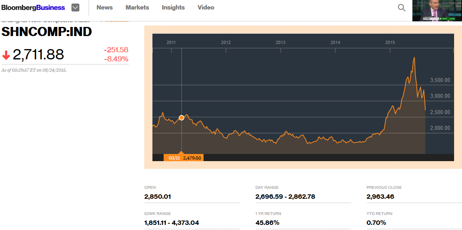
Task: Click the 2012 label on chart timeline
Action: point(226,42)
